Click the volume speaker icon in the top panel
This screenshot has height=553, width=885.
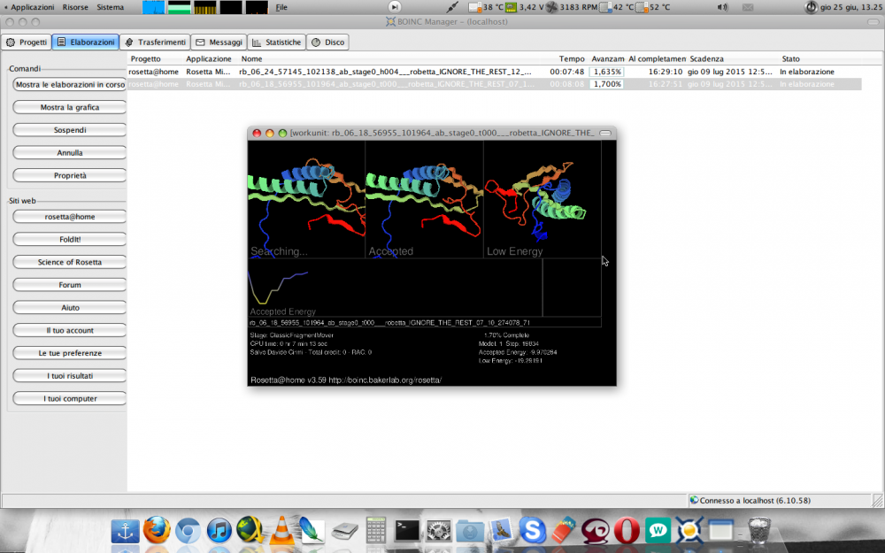723,7
